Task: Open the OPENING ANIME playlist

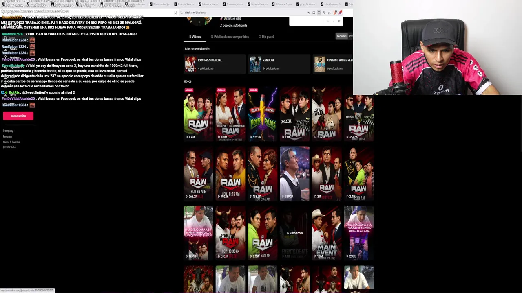Action: (x=333, y=64)
